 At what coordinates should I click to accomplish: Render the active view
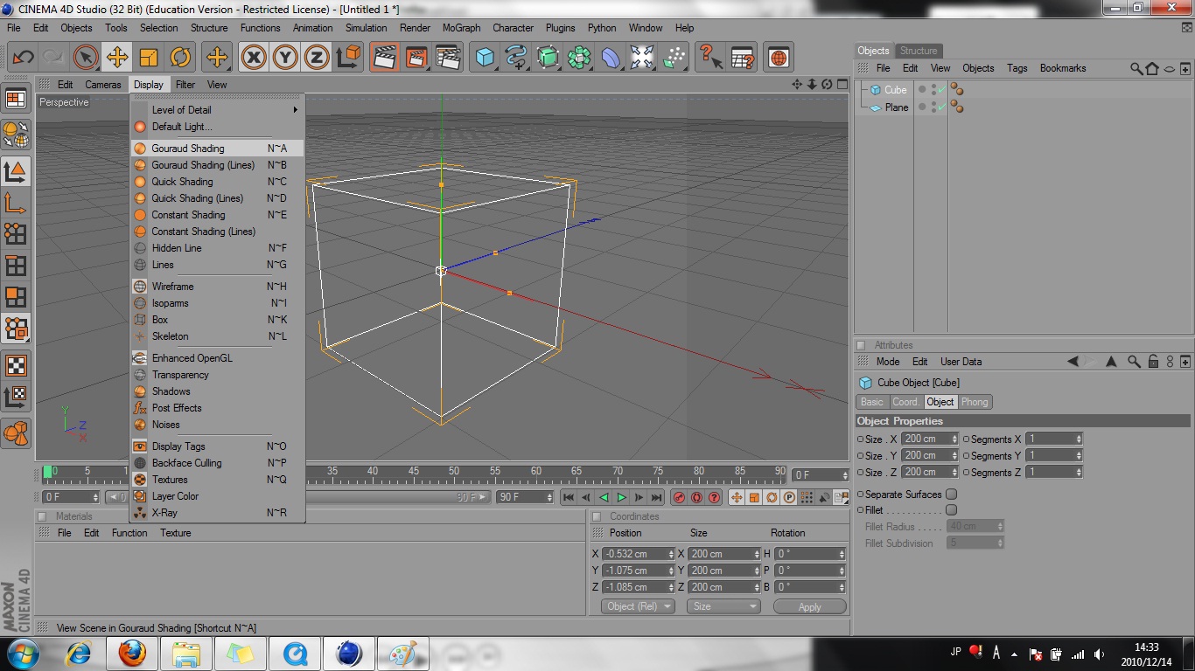point(384,58)
